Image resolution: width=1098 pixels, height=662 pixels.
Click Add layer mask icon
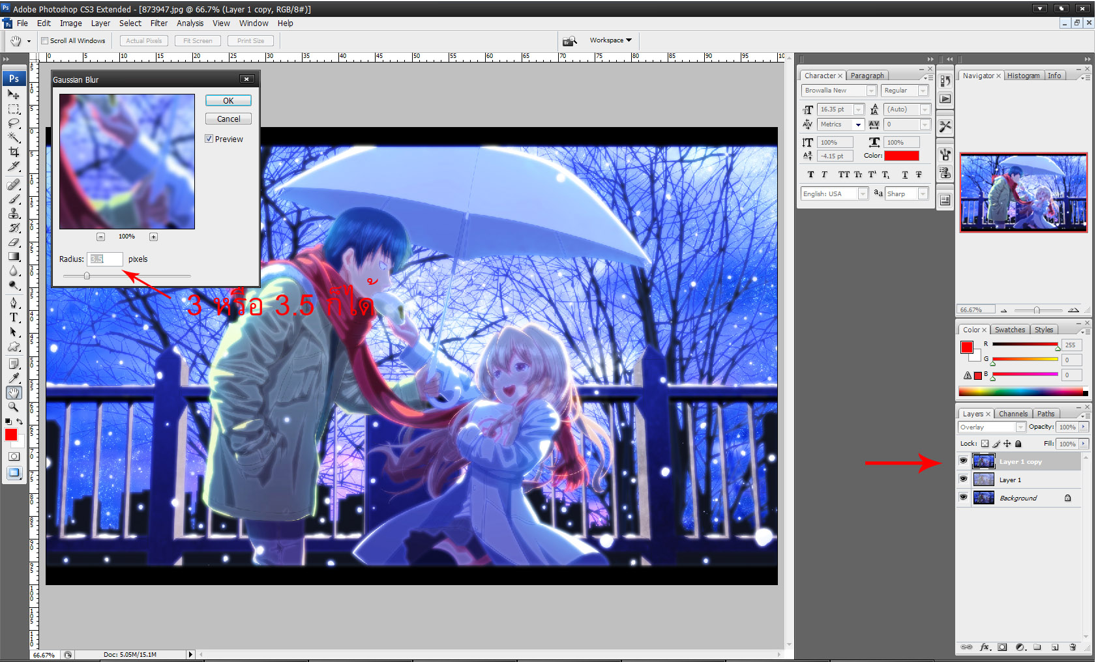[1002, 647]
